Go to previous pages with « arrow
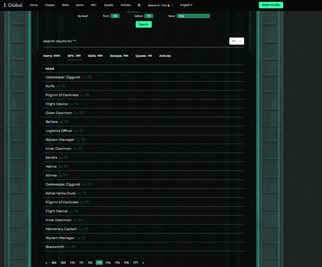Screen dimensions: 322x267 point(46,263)
